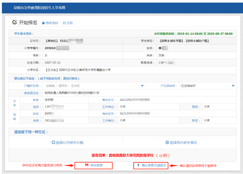Click the birth date value 2007-05-21
Screen dimensions: 243x174
coord(52,62)
